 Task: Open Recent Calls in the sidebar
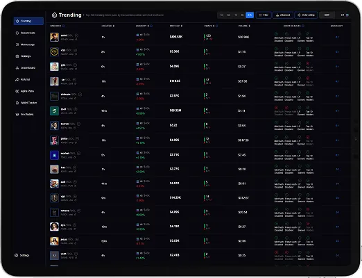tap(26, 33)
